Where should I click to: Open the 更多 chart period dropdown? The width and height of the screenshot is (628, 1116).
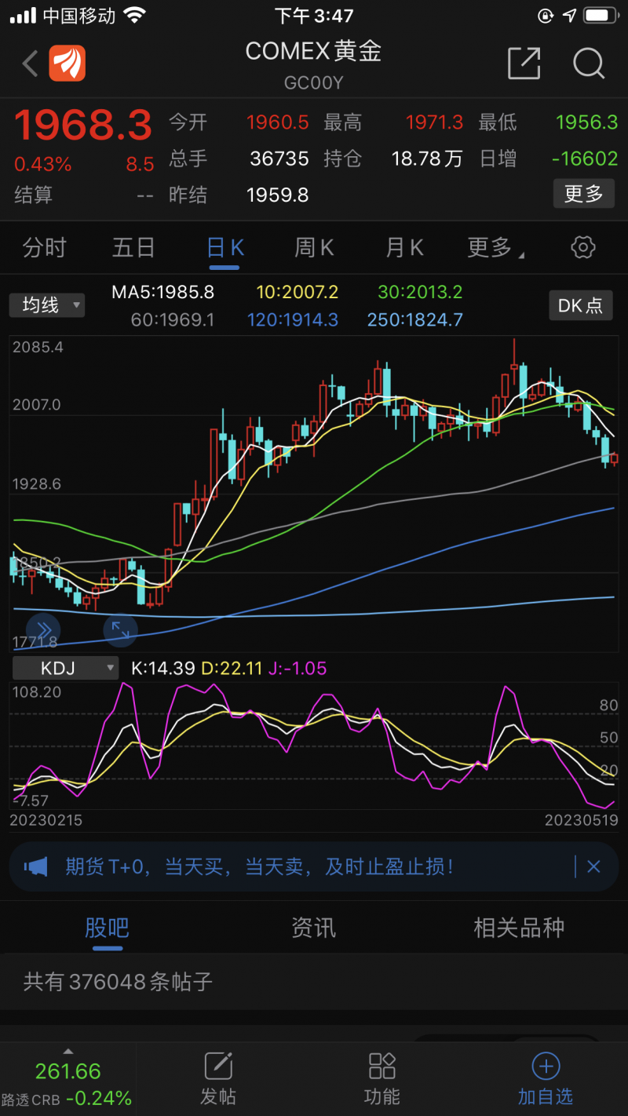pyautogui.click(x=496, y=248)
